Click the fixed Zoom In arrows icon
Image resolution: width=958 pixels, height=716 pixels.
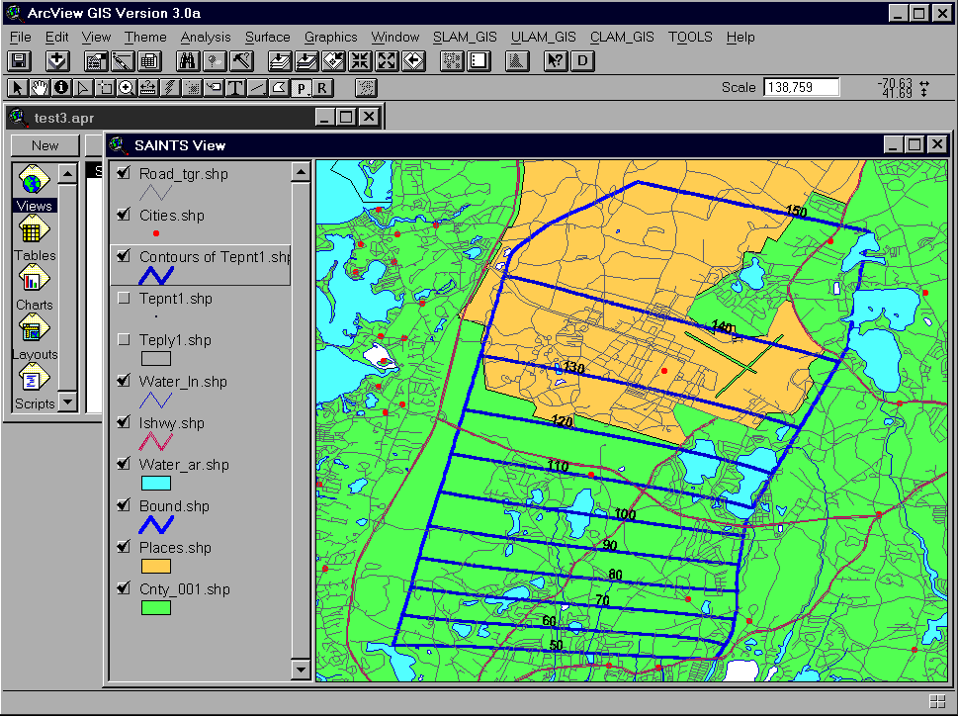click(361, 61)
